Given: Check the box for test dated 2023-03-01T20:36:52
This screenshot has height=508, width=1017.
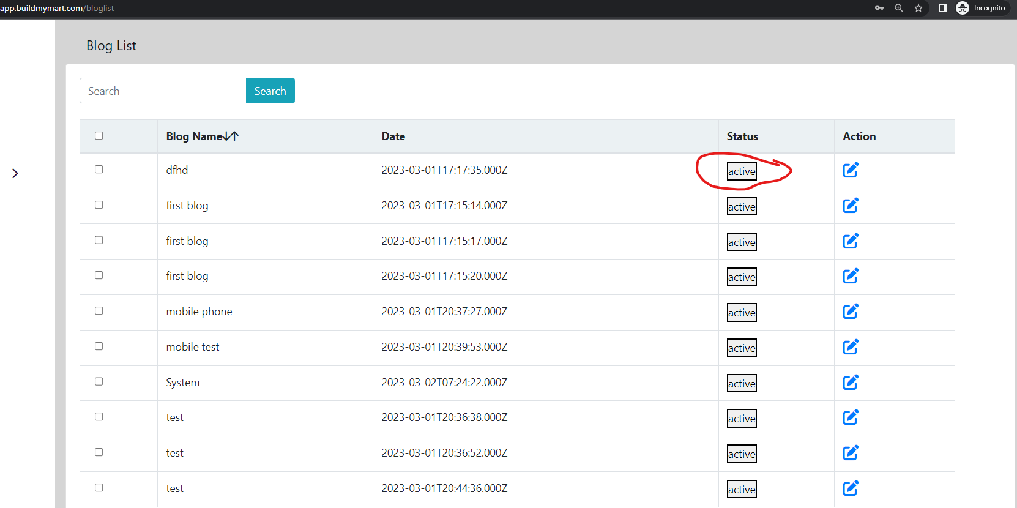Looking at the screenshot, I should tap(99, 452).
